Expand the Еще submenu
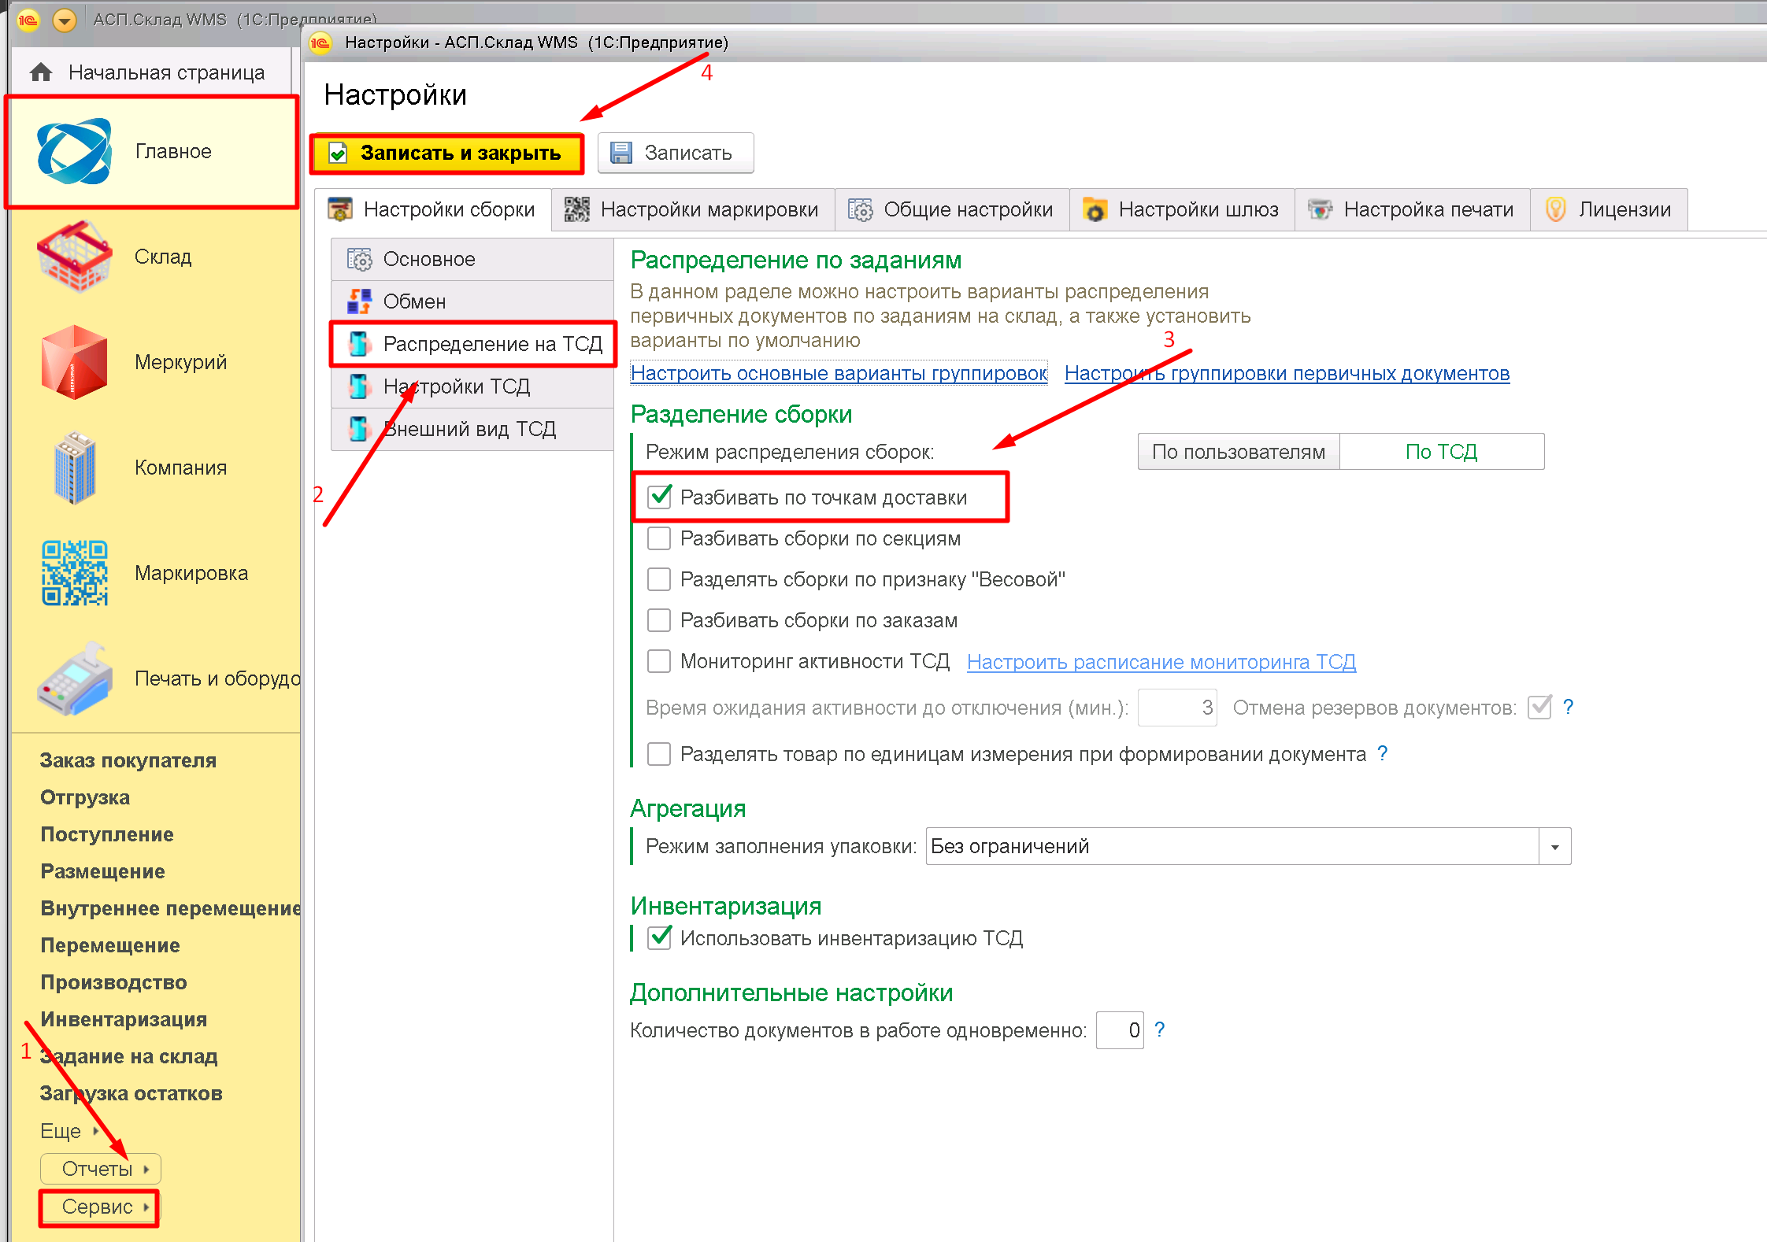The image size is (1767, 1242). [x=69, y=1131]
